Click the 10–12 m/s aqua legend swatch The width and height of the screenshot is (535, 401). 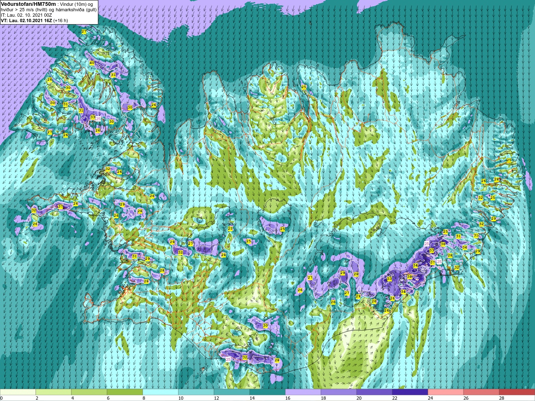(x=196, y=392)
